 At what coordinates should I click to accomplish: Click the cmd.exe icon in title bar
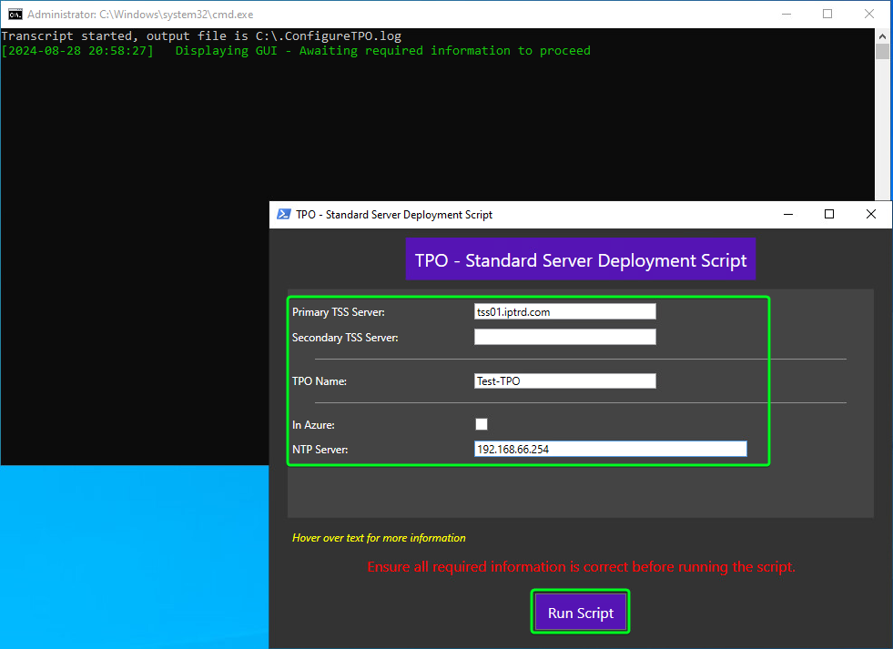coord(15,15)
